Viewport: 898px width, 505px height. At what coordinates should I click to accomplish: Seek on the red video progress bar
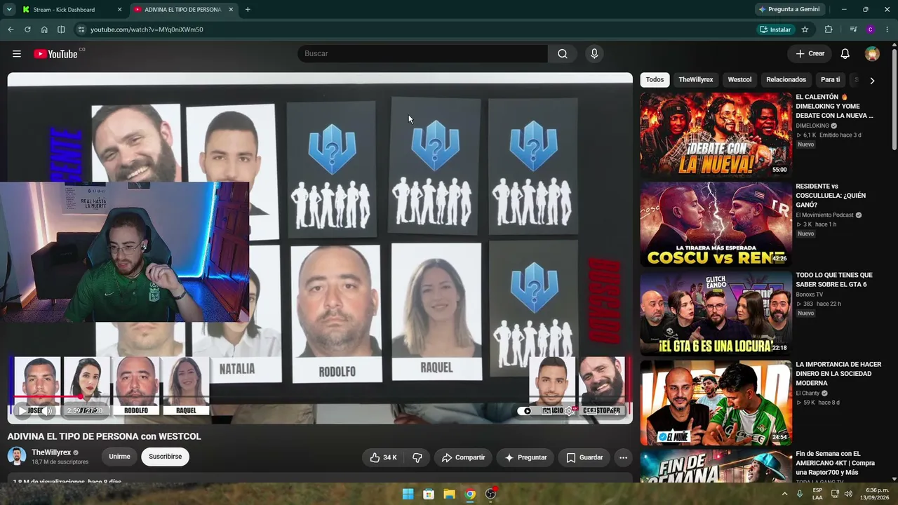[320, 398]
